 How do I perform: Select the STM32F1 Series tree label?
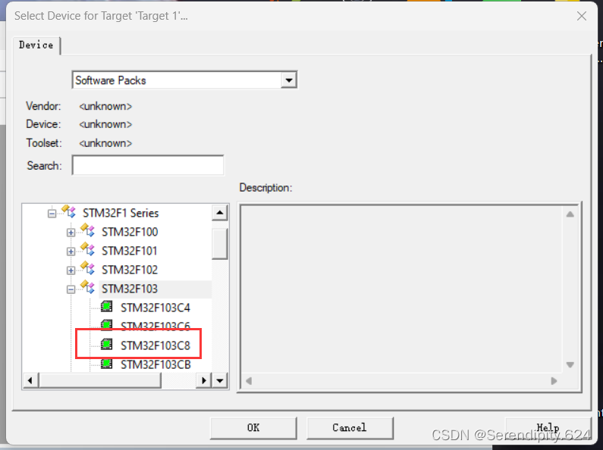[x=121, y=213]
